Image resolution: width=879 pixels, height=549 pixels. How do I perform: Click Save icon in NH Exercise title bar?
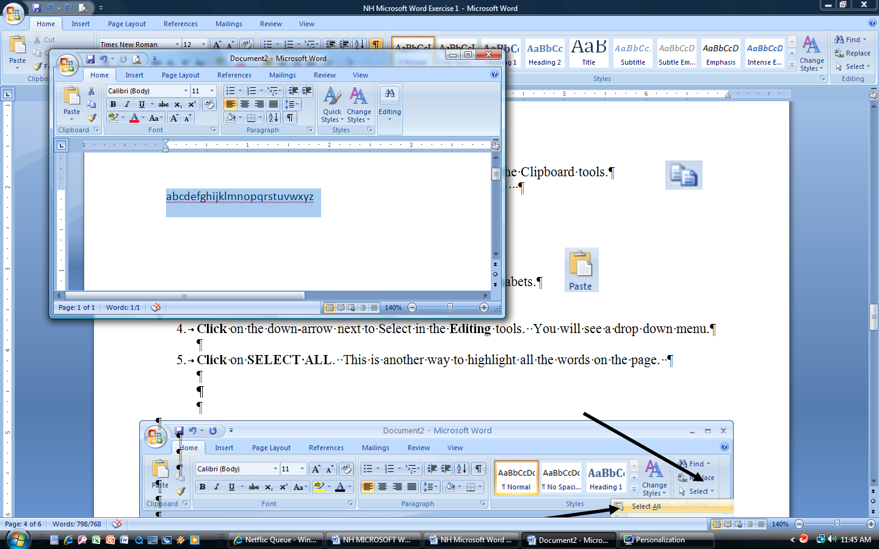tap(37, 8)
